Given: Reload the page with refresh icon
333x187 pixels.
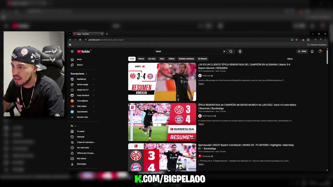Looking at the screenshot, I should point(80,40).
